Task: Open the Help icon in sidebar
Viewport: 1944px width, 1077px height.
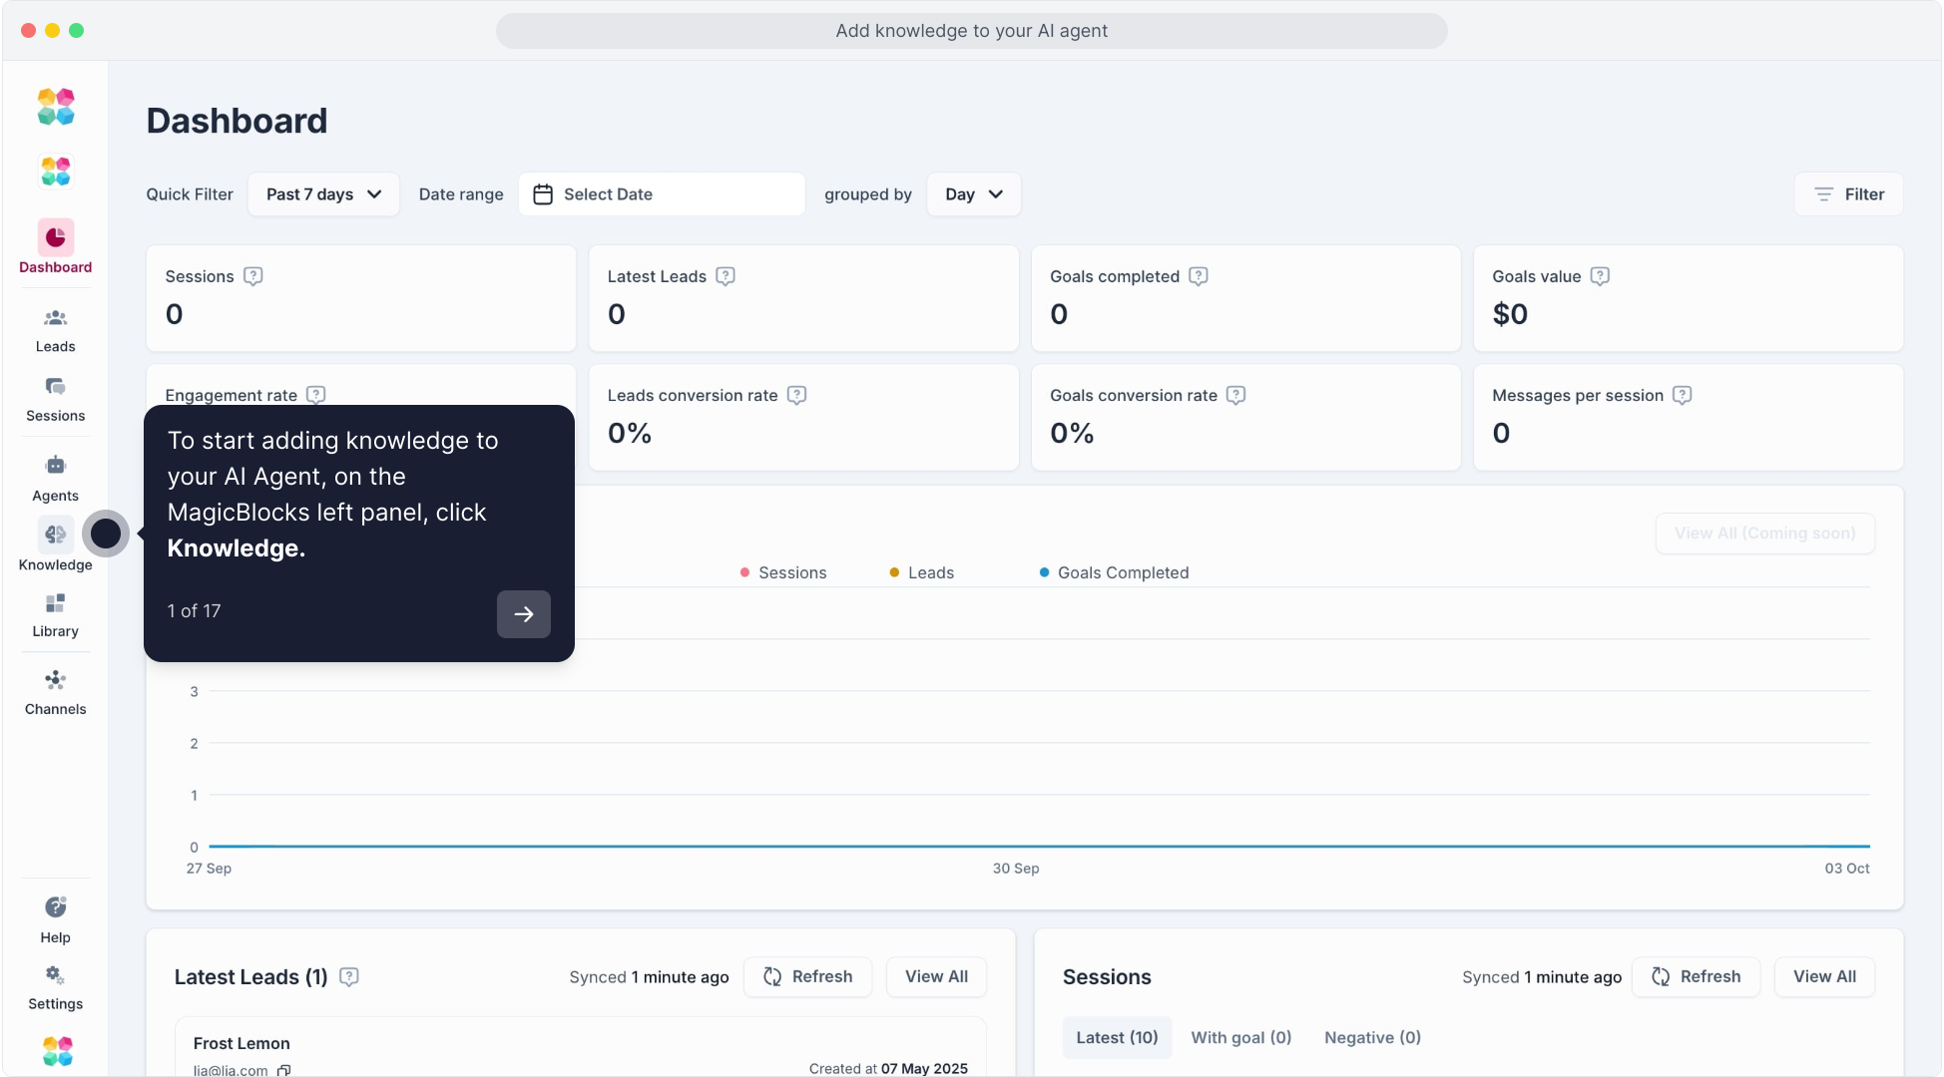Action: pyautogui.click(x=55, y=907)
